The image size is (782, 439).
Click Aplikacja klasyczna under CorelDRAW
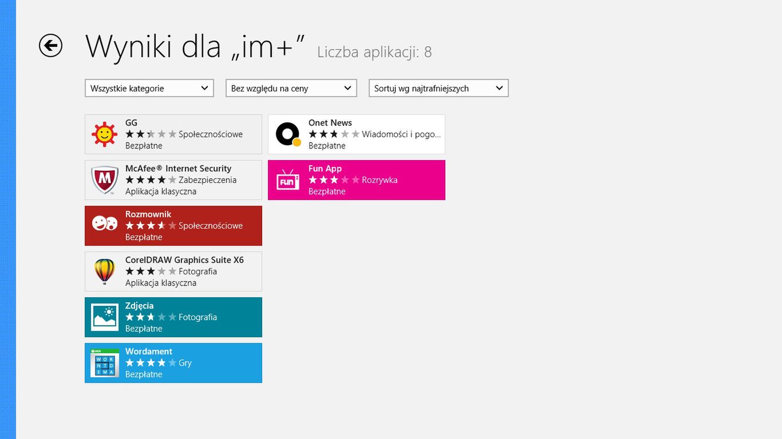click(161, 283)
